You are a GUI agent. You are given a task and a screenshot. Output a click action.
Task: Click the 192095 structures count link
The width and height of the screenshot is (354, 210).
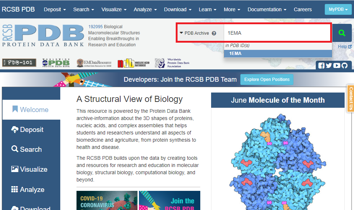coord(95,27)
